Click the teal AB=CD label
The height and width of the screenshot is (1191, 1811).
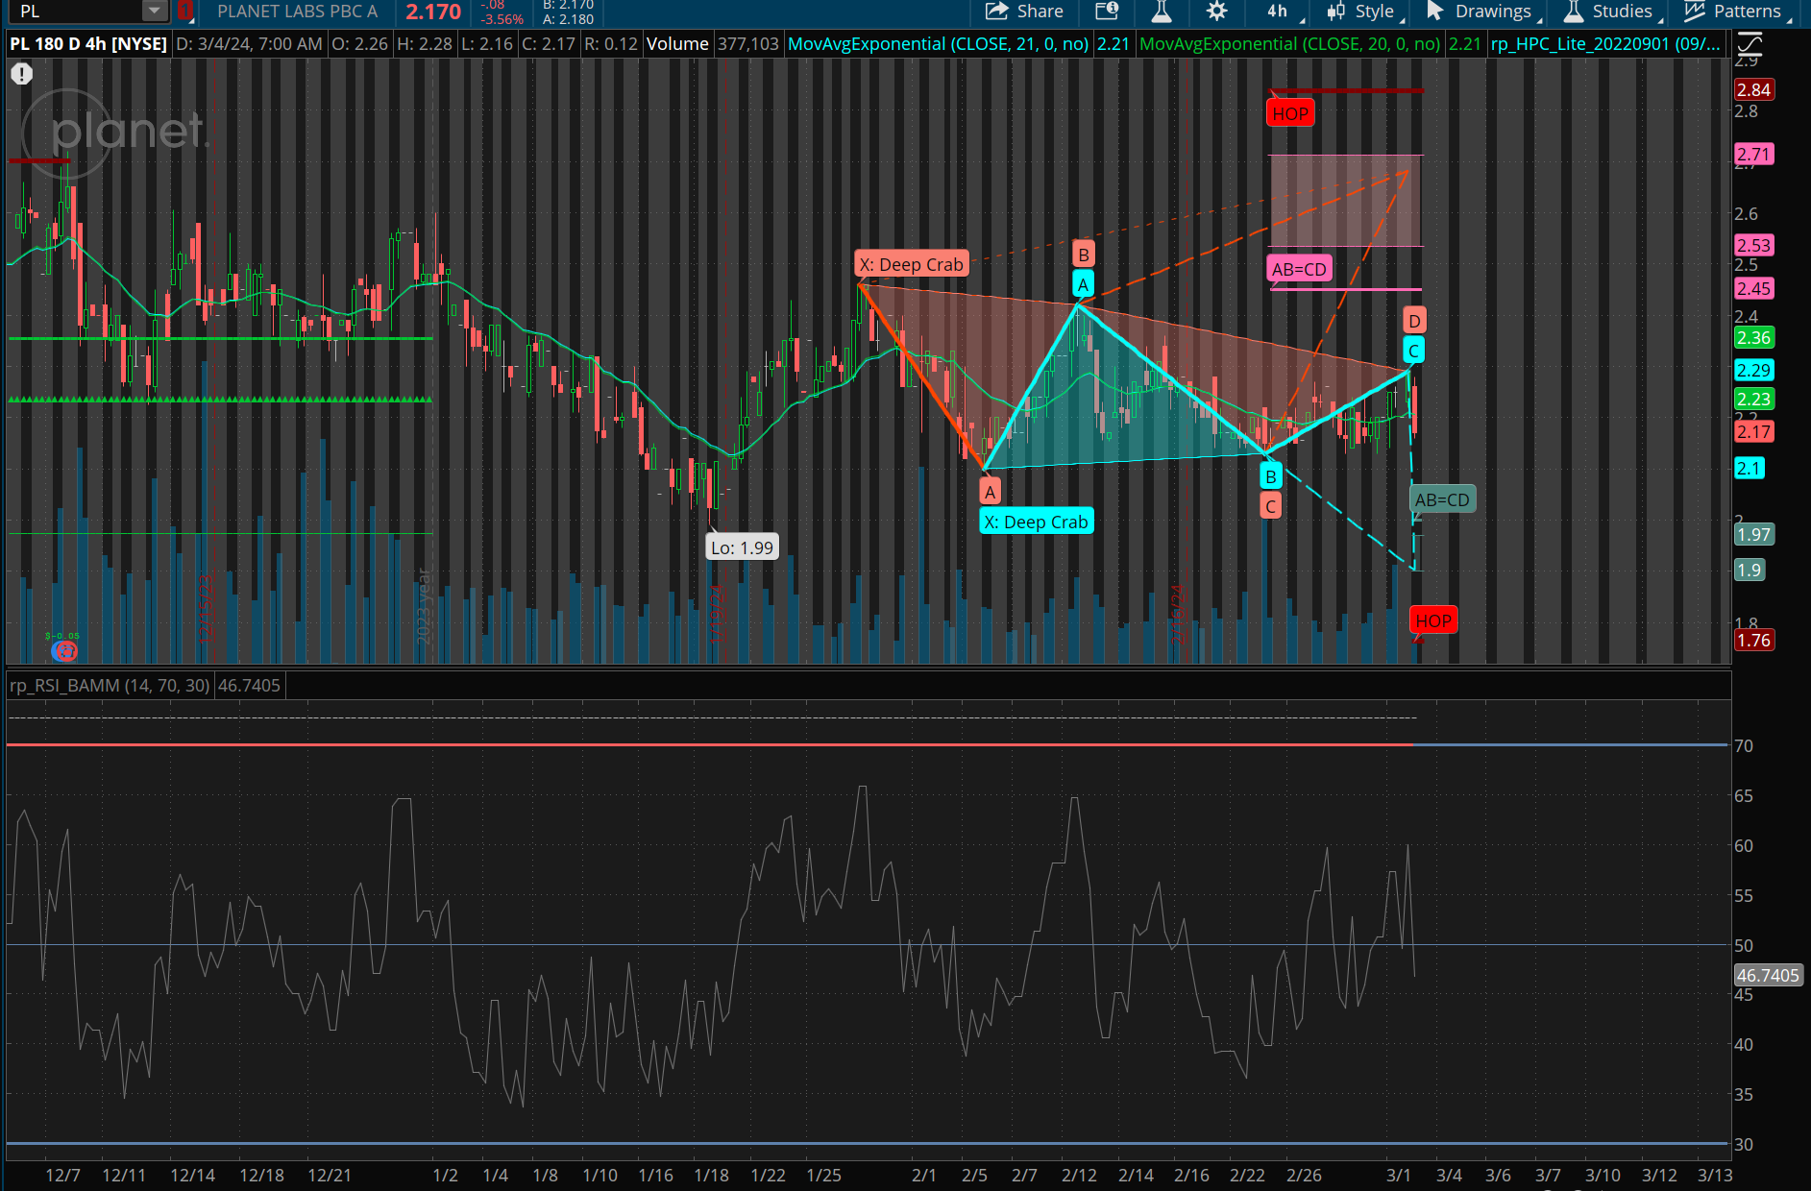(x=1442, y=500)
